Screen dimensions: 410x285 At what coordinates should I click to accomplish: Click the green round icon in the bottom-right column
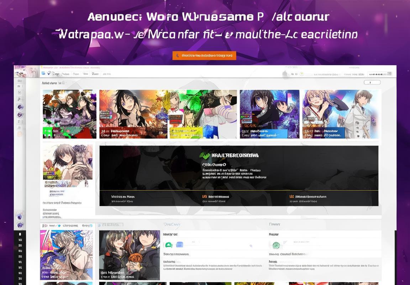(x=276, y=245)
